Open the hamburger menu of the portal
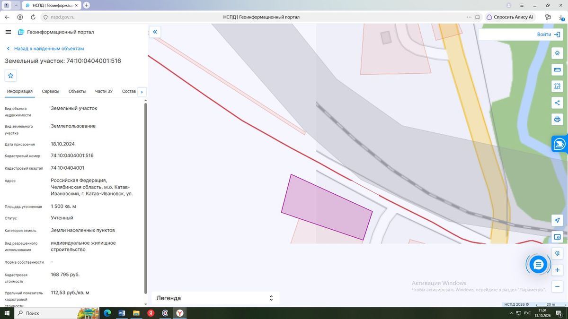This screenshot has width=568, height=319. point(8,32)
